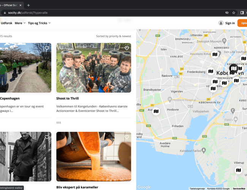Click Kalvebod Fælled pin on map
Screen dimensions: 247x190
coord(204,150)
